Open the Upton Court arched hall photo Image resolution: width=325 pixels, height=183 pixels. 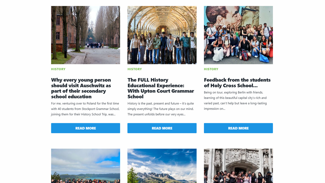(x=162, y=35)
